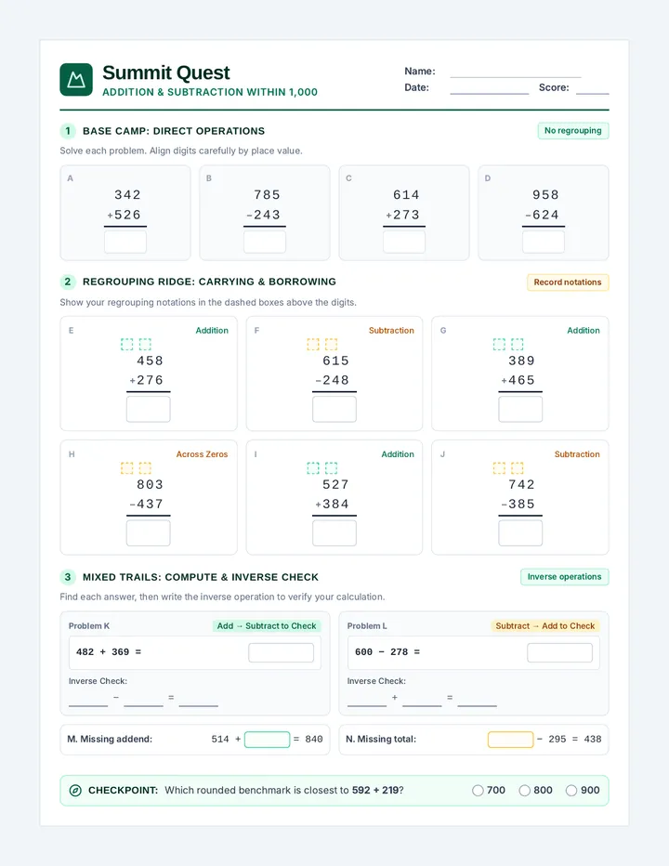Click answer box for problem E 458+276

149,409
